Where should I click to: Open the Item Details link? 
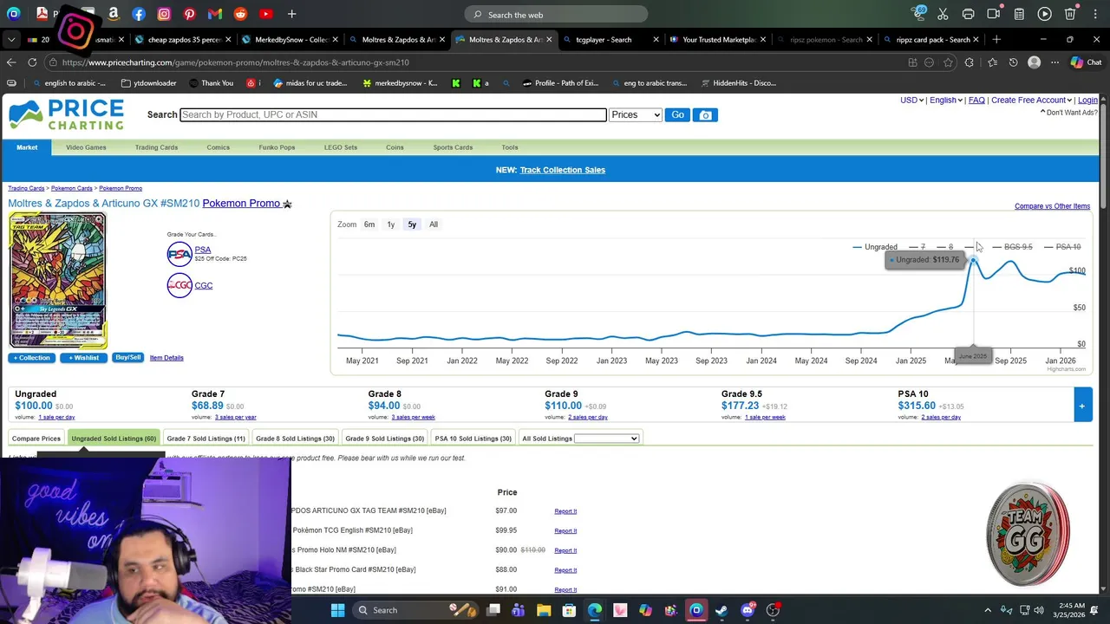click(166, 358)
